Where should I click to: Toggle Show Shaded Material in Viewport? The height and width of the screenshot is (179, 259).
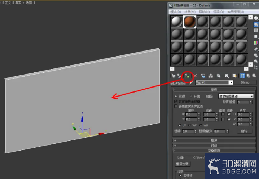234,76
